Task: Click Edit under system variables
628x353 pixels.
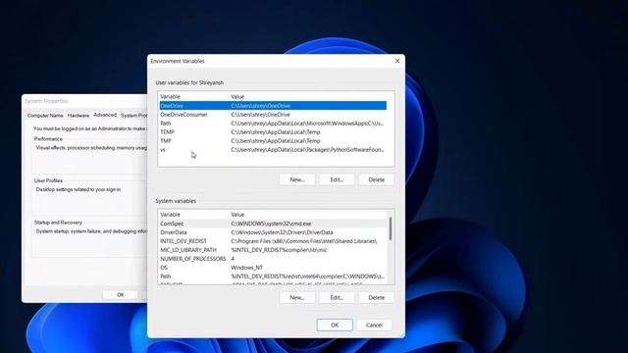Action: 337,297
